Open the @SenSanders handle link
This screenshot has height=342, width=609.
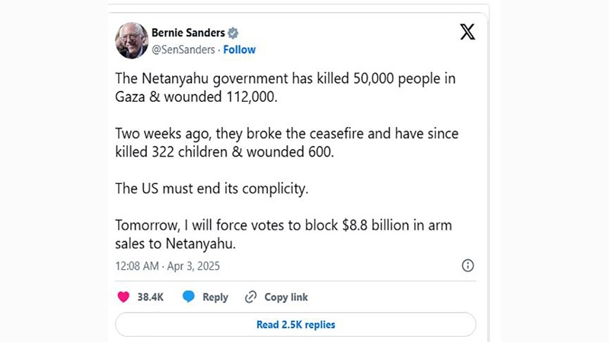(x=184, y=49)
